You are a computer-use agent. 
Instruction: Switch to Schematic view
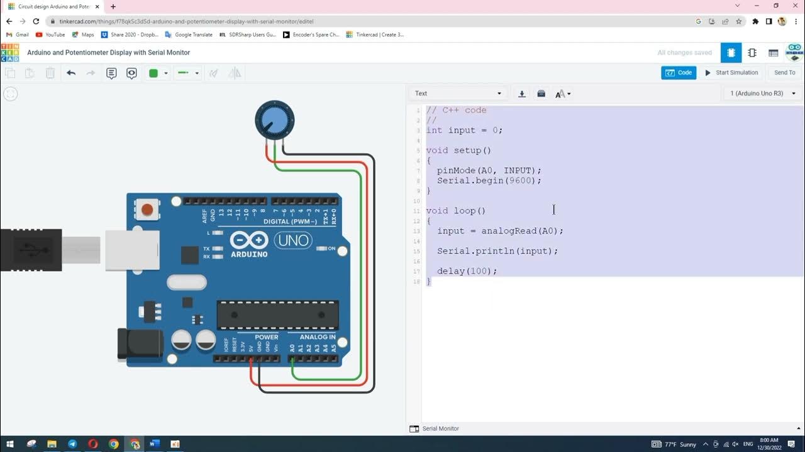point(752,53)
